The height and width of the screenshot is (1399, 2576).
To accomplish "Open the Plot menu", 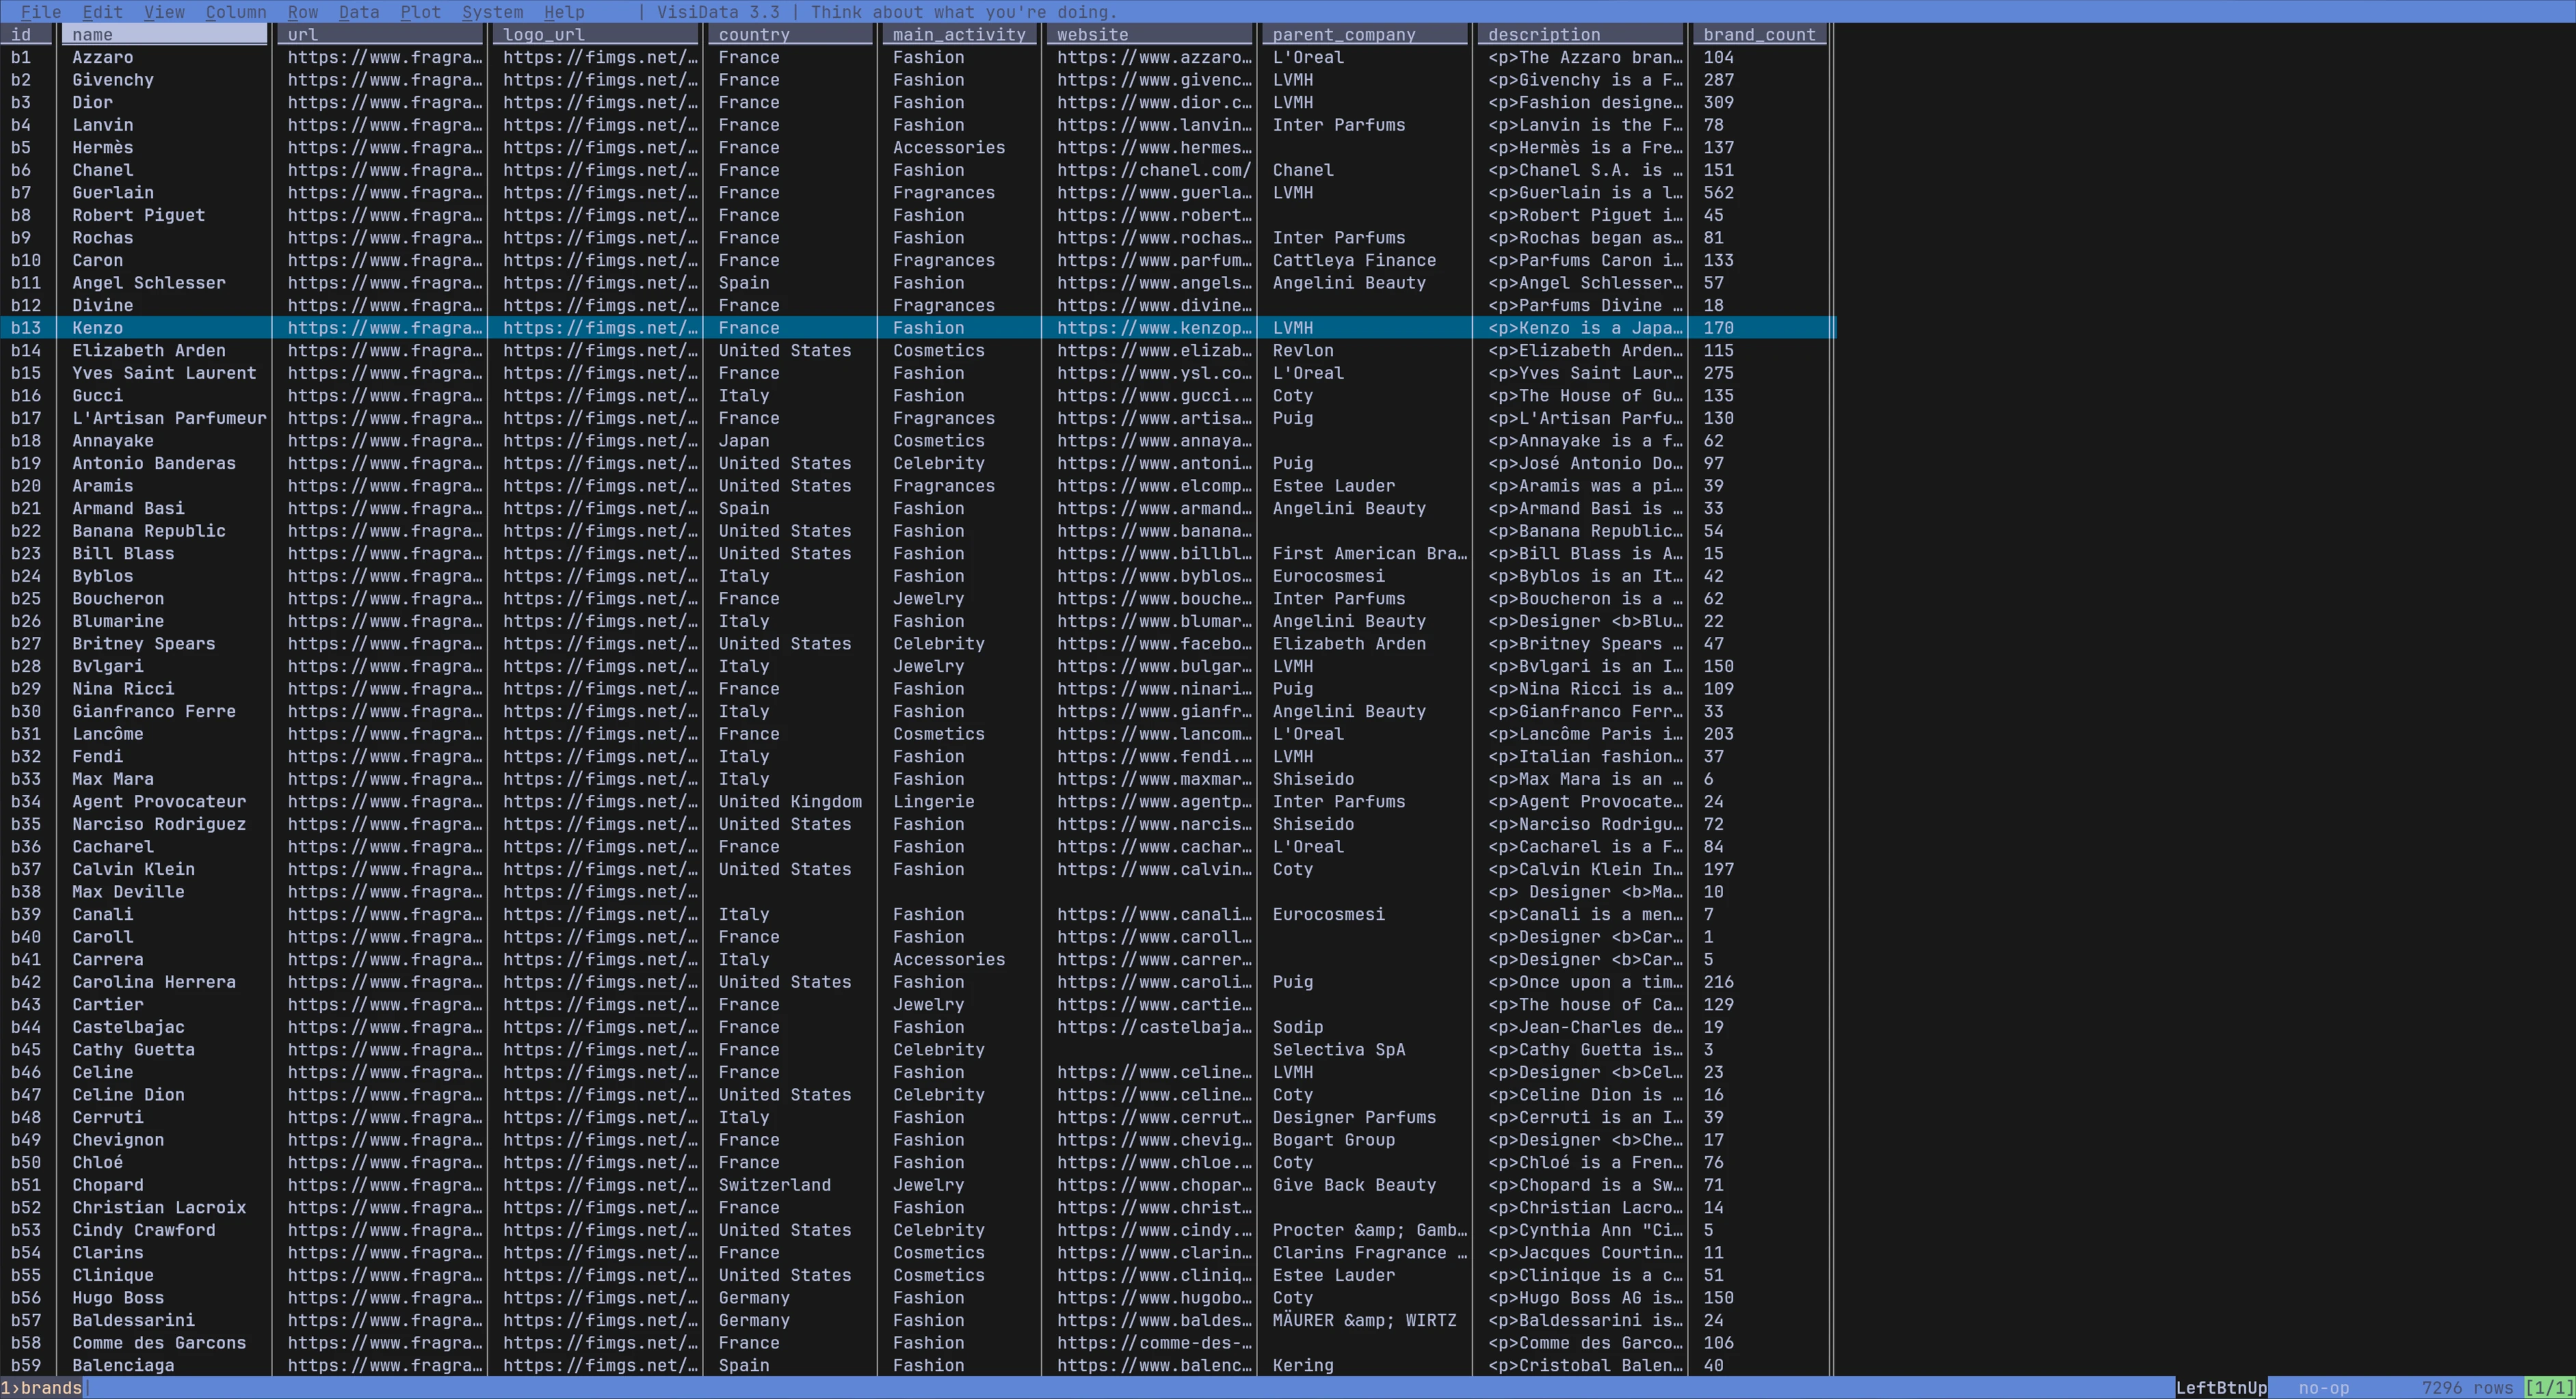I will click(x=420, y=12).
